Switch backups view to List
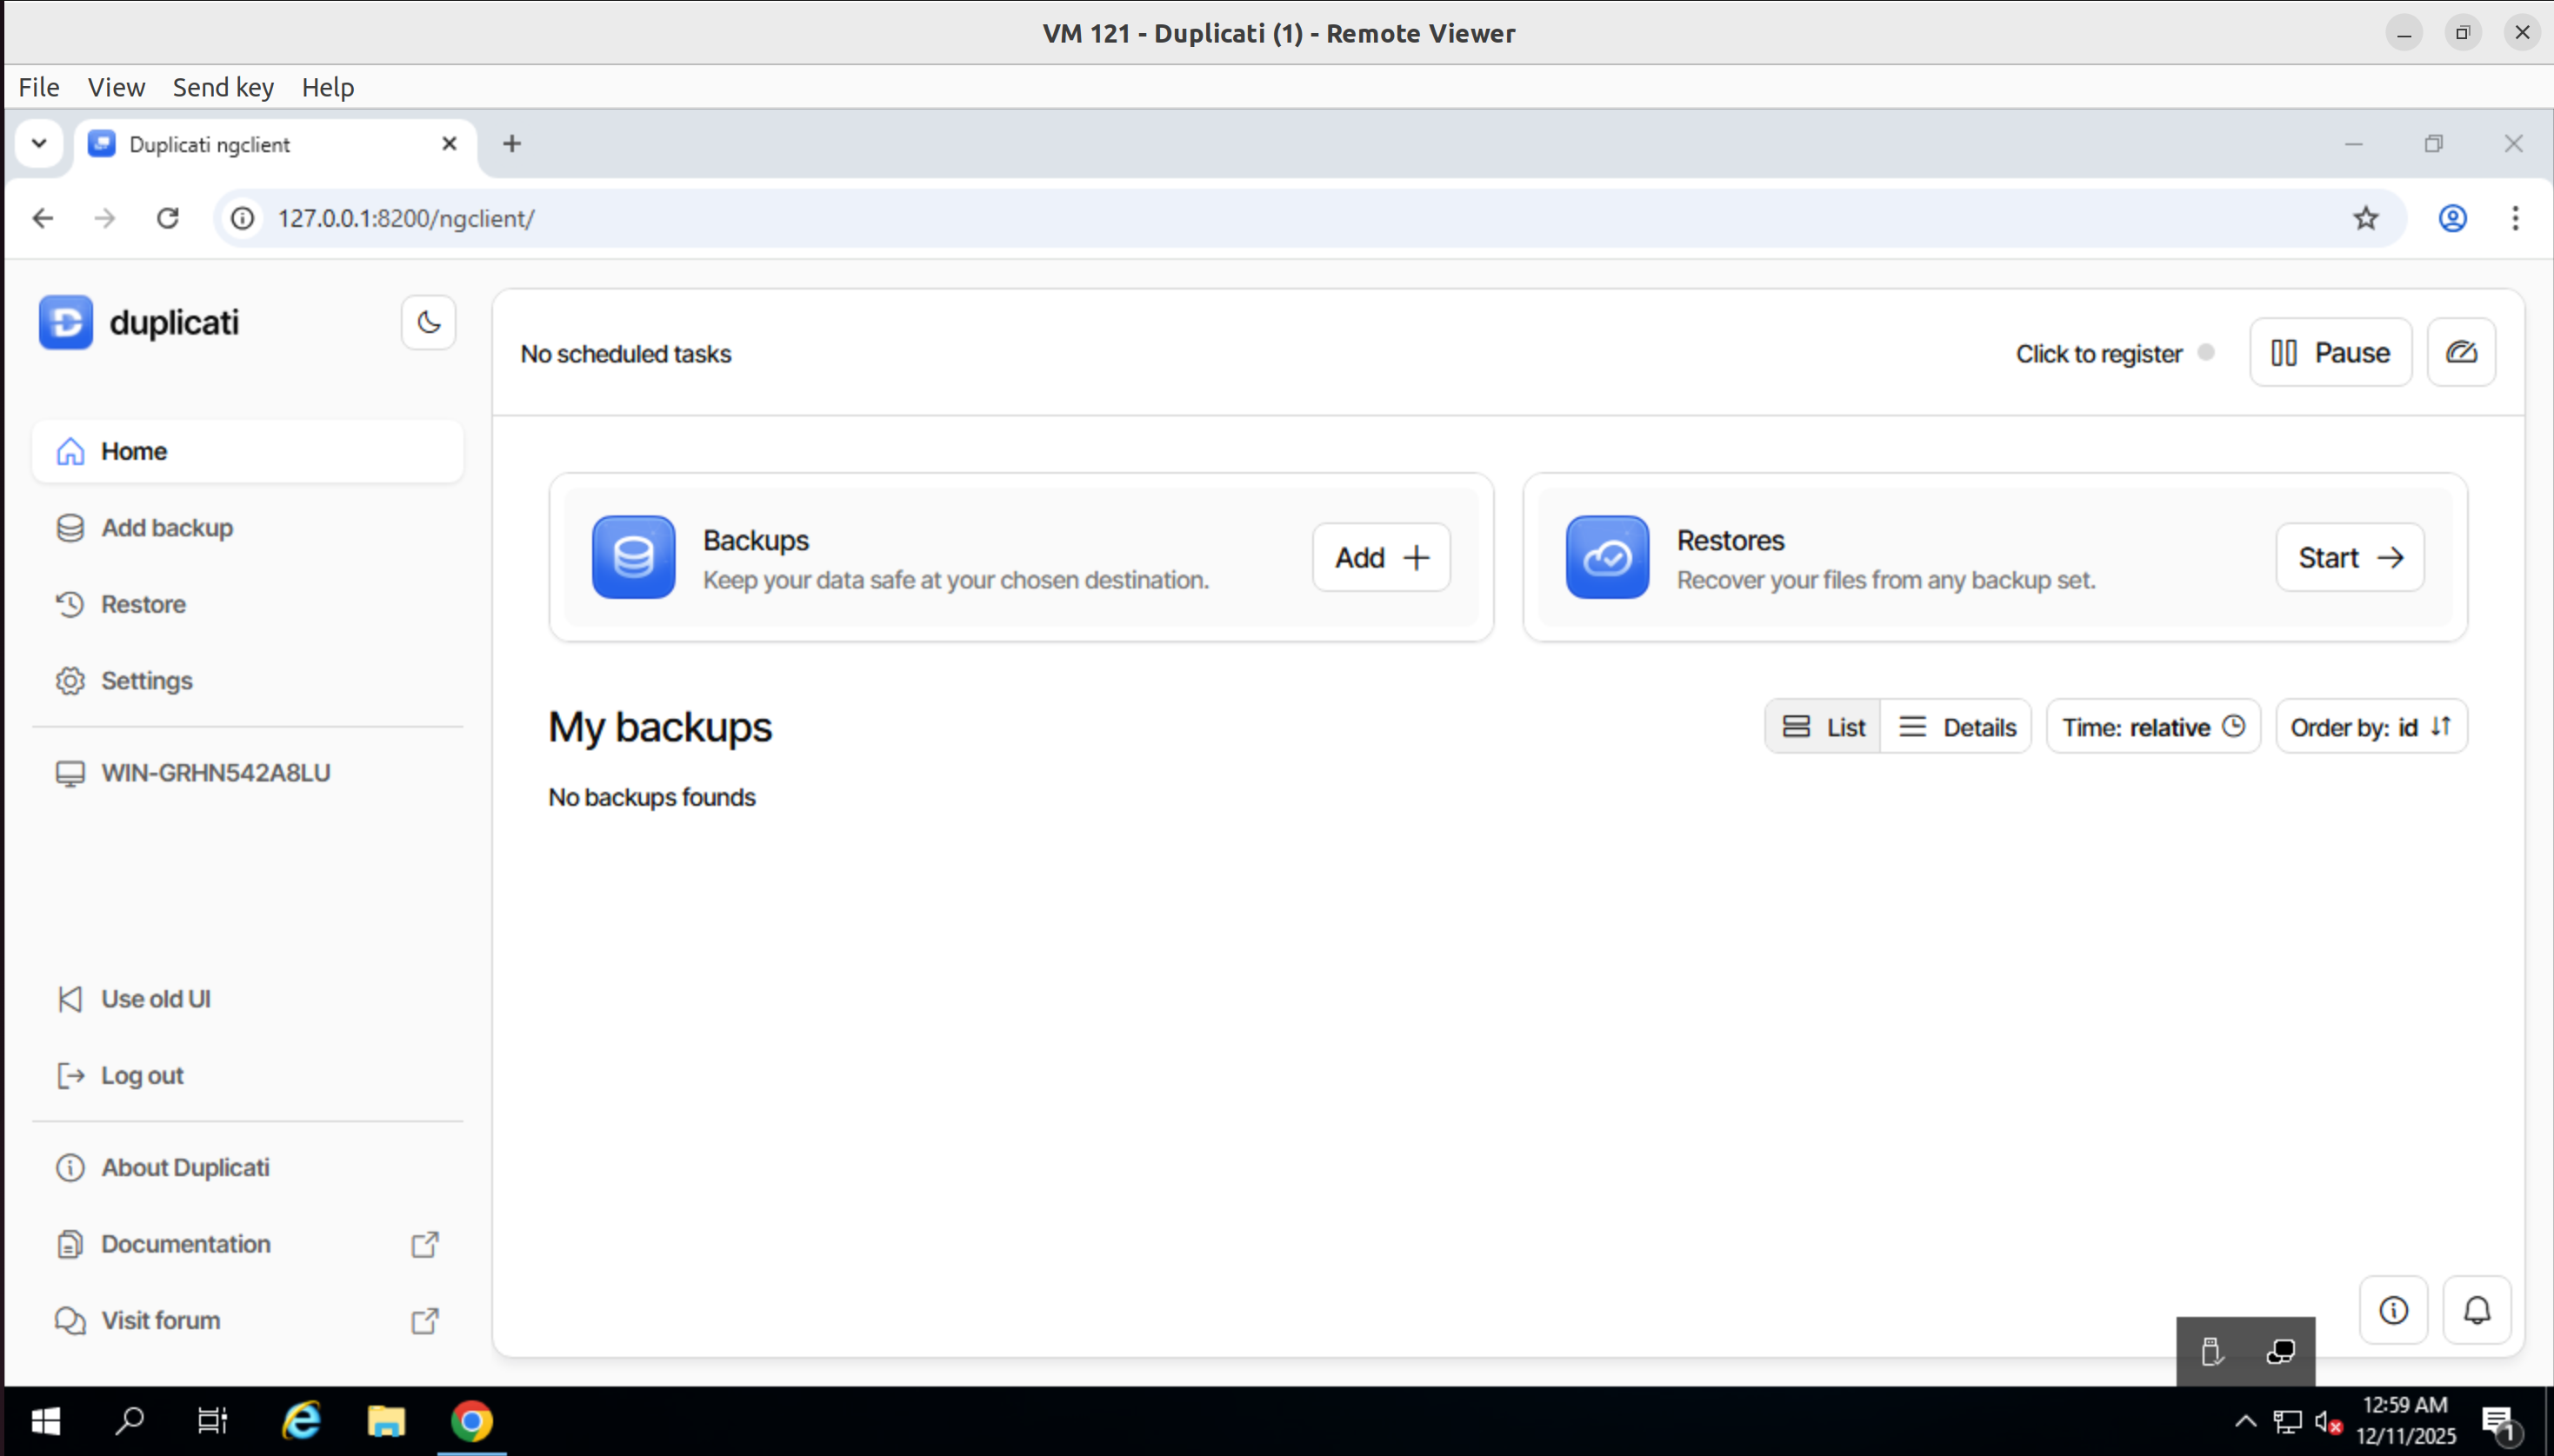Viewport: 2554px width, 1456px height. click(1823, 727)
